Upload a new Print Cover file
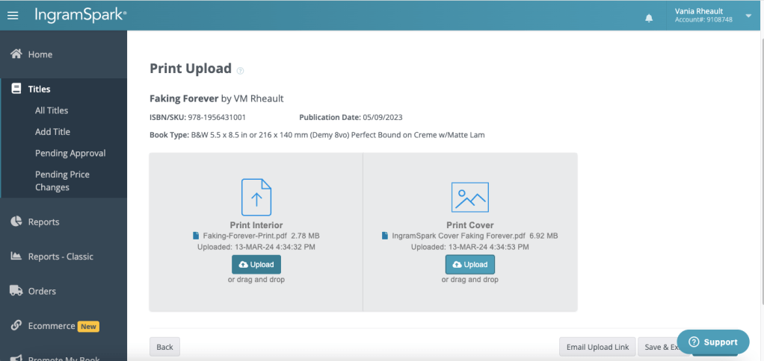Screen dimensions: 764x361 click(469, 265)
